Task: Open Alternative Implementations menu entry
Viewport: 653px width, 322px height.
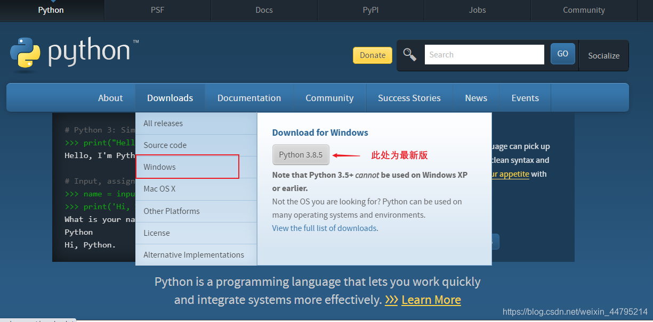Action: point(196,255)
